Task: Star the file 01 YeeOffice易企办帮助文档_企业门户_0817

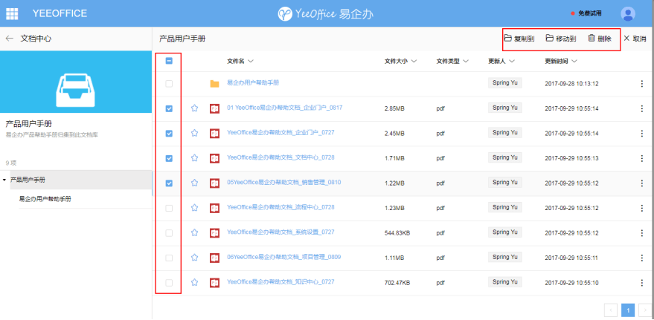Action: tap(194, 108)
